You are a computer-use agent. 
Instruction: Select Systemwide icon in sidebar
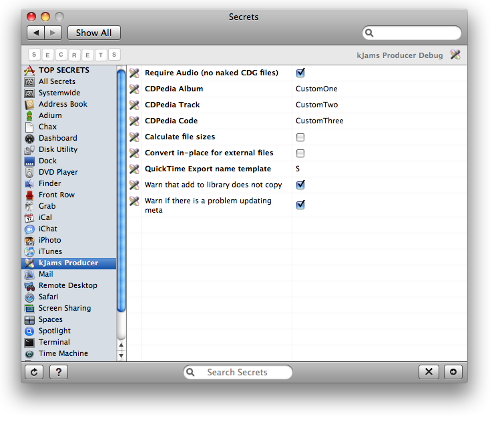pyautogui.click(x=29, y=93)
